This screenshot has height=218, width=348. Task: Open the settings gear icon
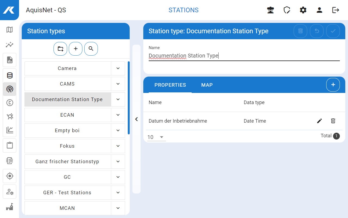303,10
